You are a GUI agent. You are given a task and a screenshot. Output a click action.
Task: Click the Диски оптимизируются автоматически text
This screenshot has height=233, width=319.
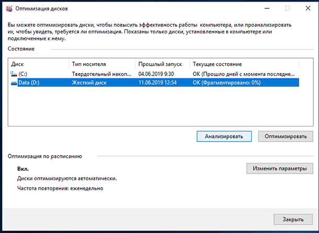point(67,179)
